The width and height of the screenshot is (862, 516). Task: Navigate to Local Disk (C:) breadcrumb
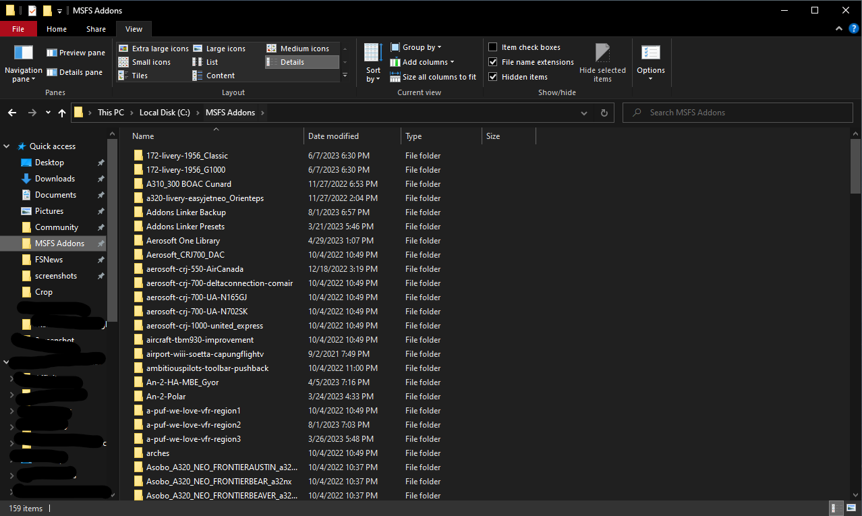tap(164, 113)
